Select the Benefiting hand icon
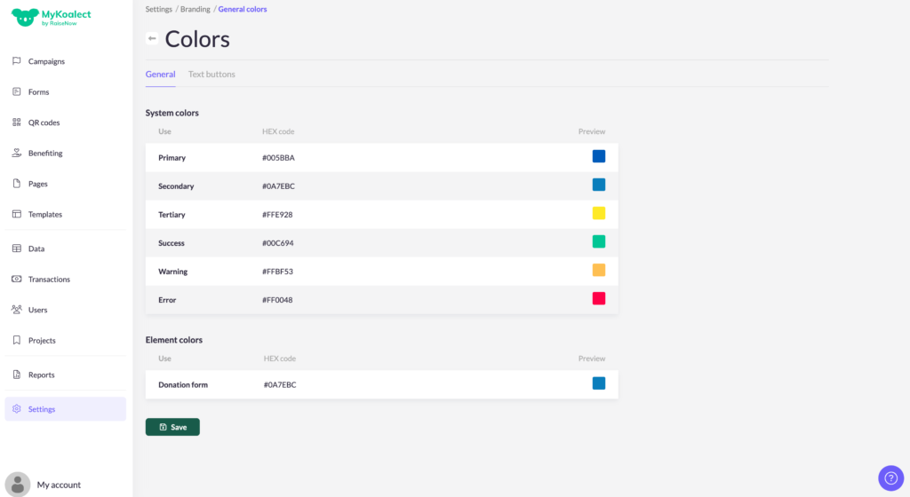 17,153
